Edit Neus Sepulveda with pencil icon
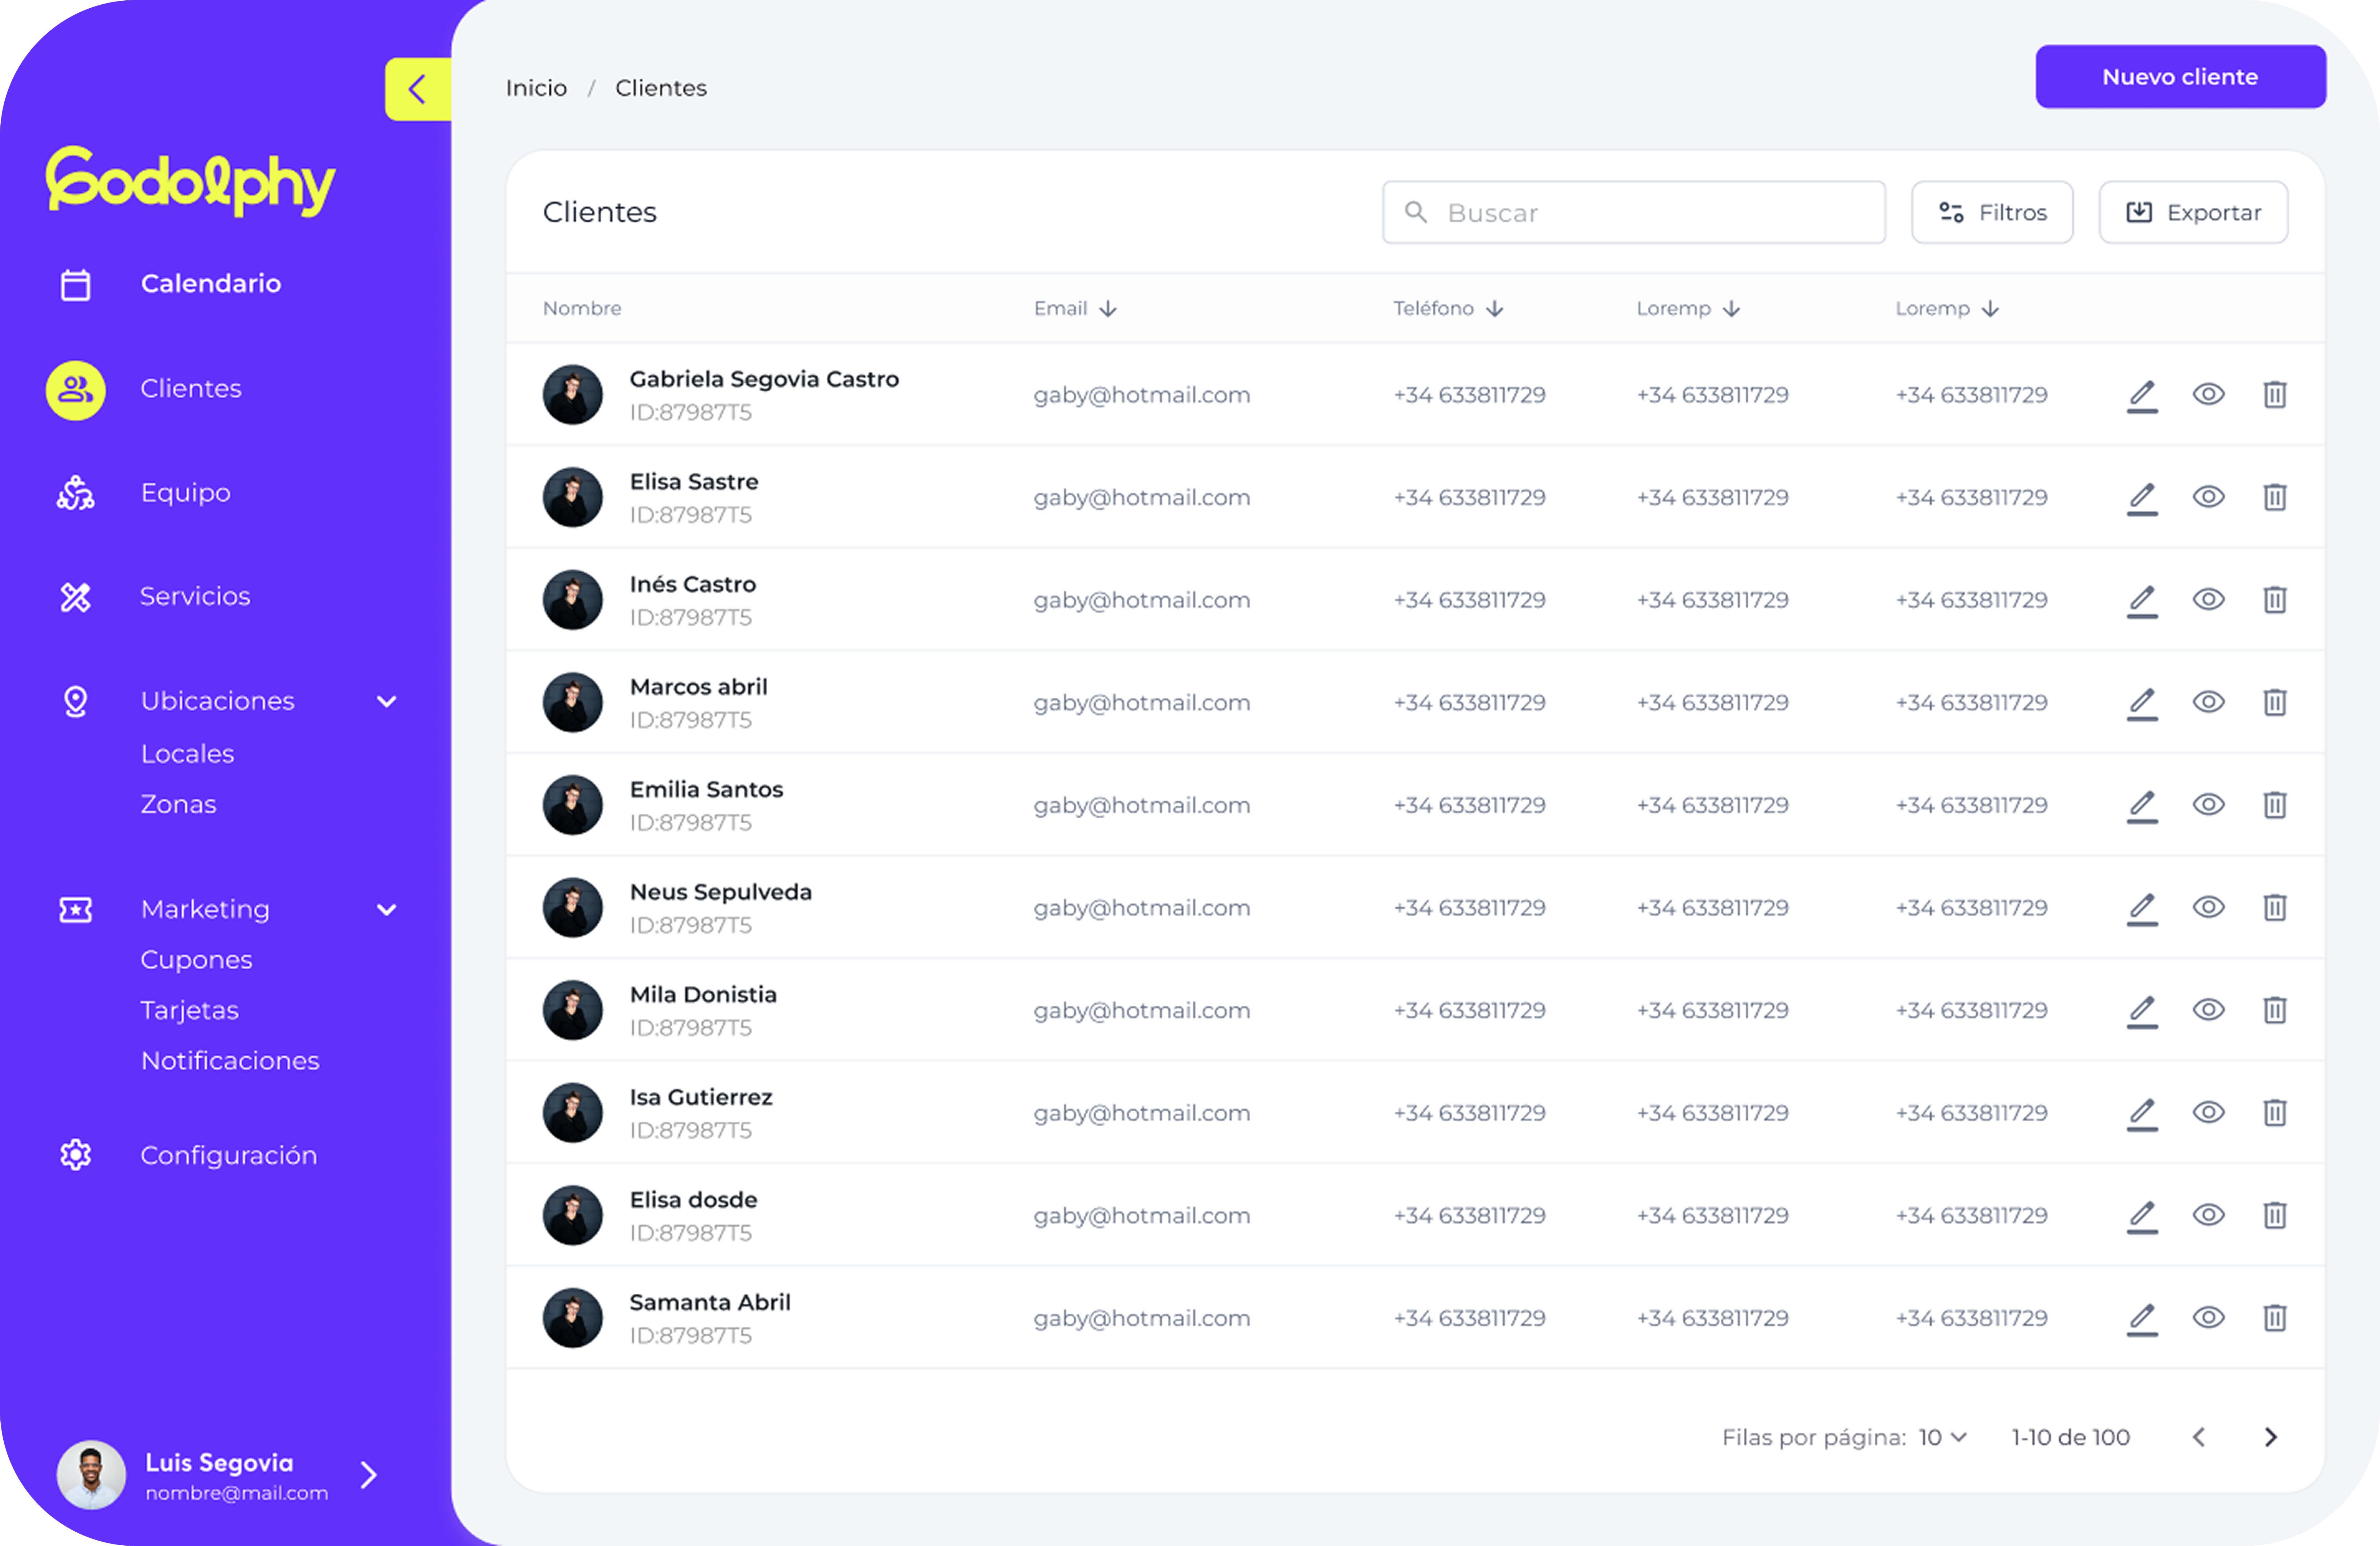2380x1546 pixels. pos(2142,908)
